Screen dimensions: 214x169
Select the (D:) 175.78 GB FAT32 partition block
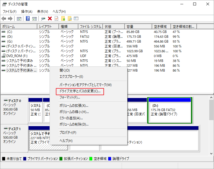(x=170, y=110)
